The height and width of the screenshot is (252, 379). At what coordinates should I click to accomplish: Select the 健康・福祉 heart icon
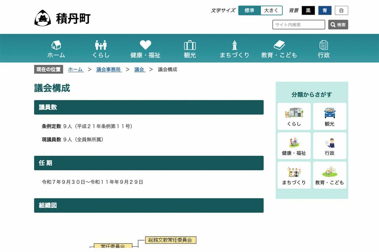coord(145,45)
